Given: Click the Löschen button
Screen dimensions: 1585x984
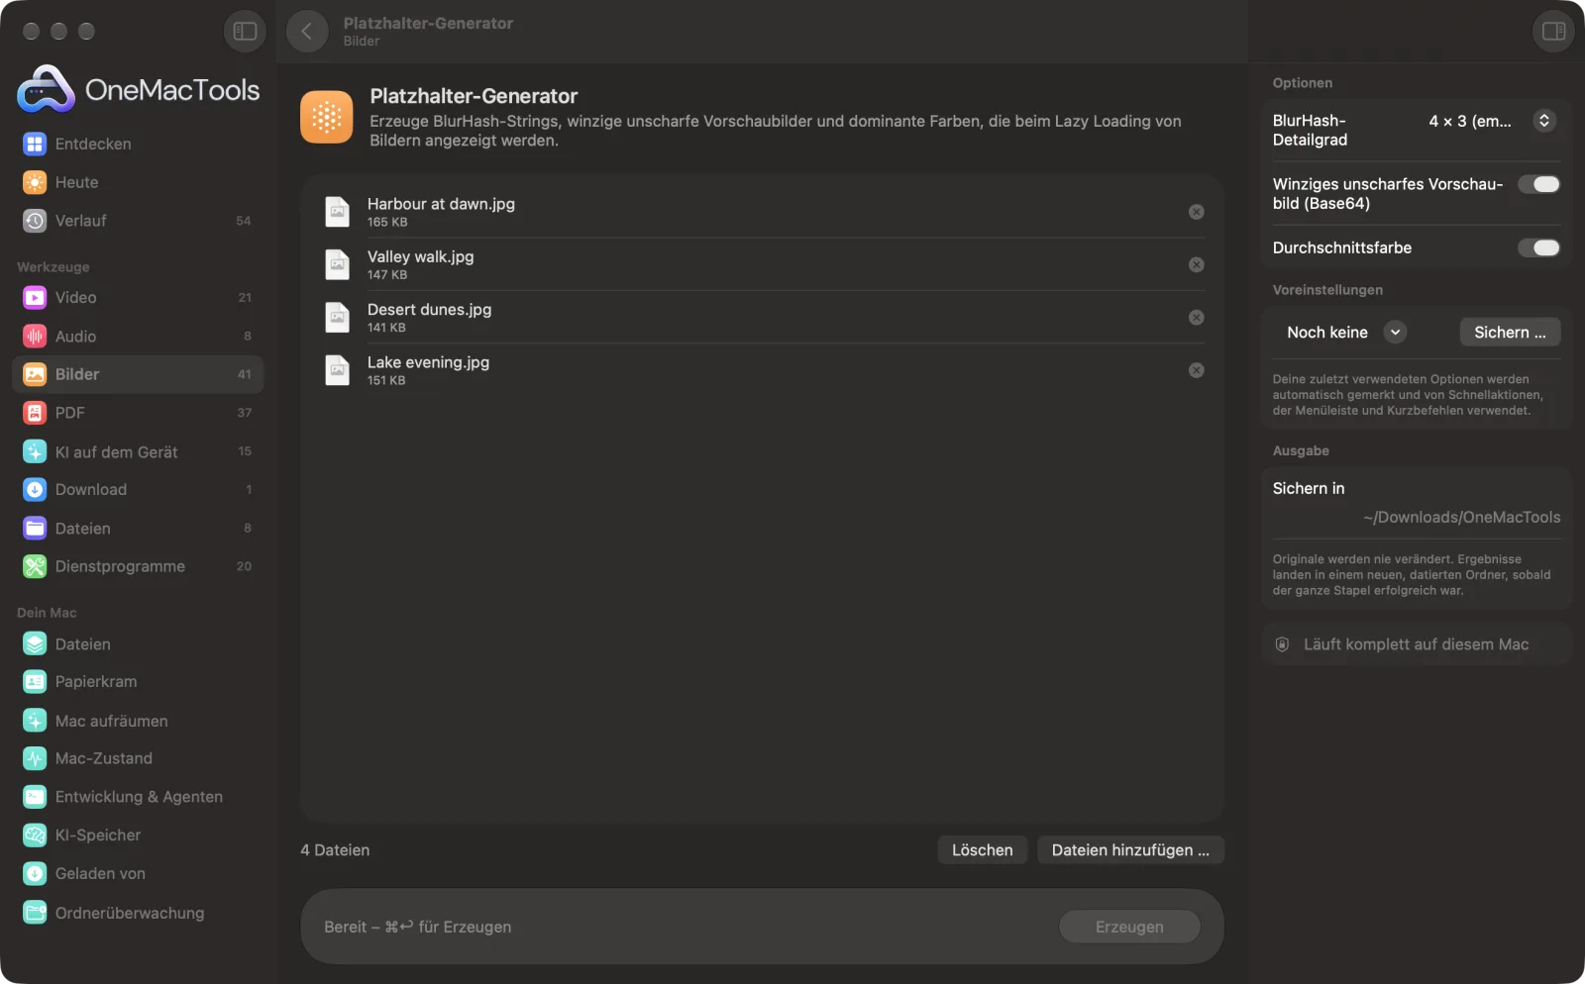Looking at the screenshot, I should 982,850.
